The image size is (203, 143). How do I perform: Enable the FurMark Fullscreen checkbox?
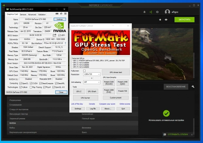point(84,71)
